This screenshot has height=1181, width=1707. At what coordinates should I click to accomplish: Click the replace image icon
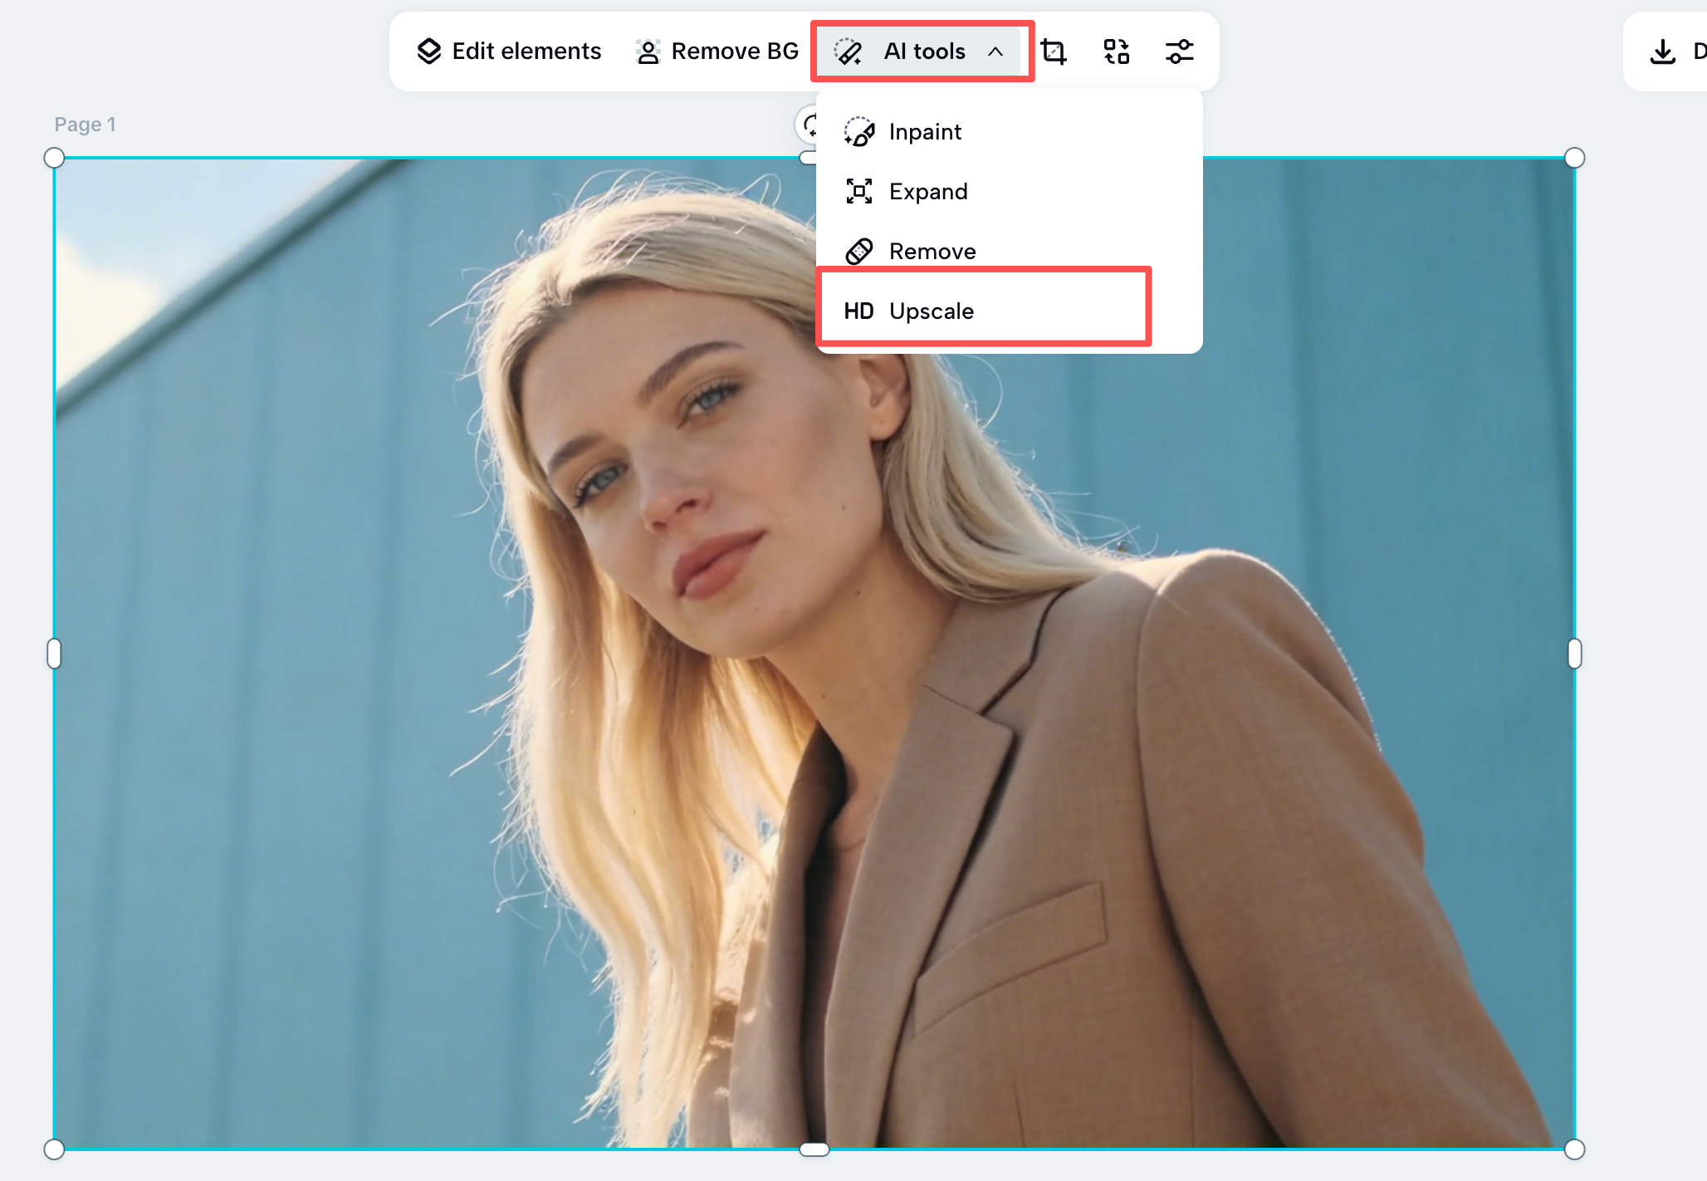tap(1117, 51)
